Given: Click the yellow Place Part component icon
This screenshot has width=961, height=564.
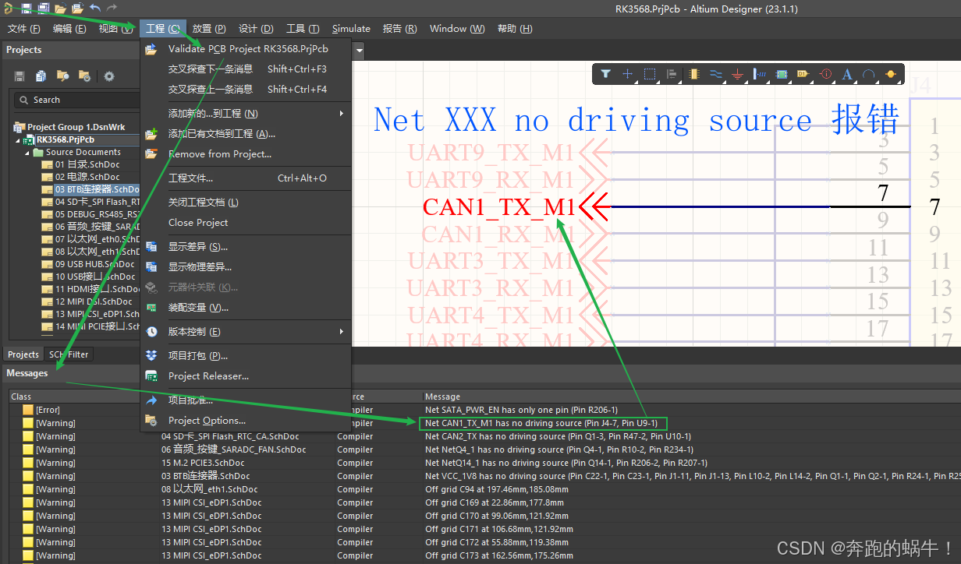Looking at the screenshot, I should point(694,74).
